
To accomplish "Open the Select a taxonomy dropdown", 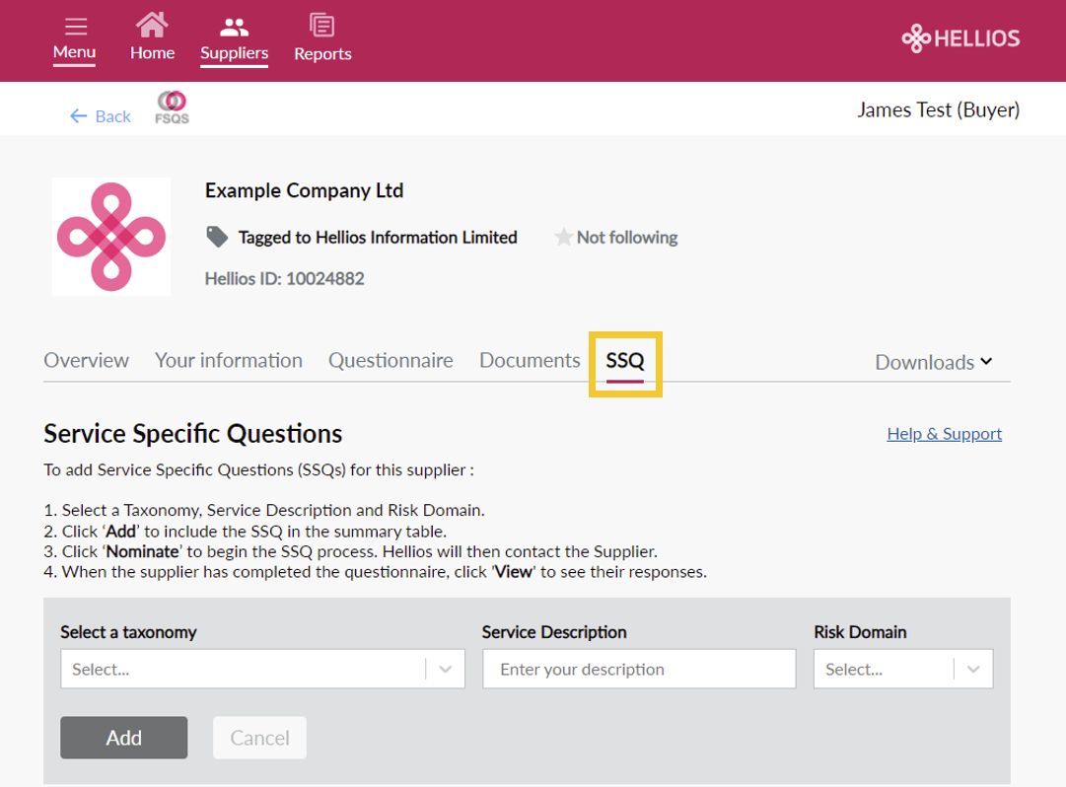I will pyautogui.click(x=262, y=669).
